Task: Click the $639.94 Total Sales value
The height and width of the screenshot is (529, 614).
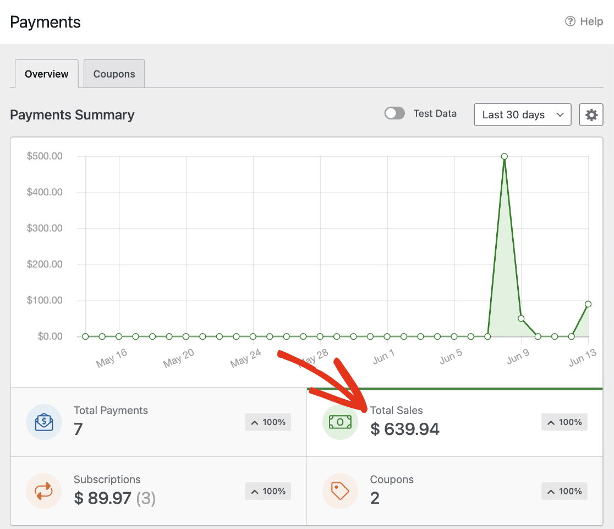Action: pyautogui.click(x=405, y=429)
